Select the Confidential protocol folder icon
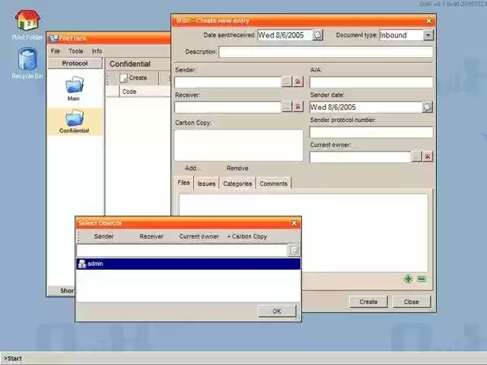487x365 pixels. pos(74,118)
